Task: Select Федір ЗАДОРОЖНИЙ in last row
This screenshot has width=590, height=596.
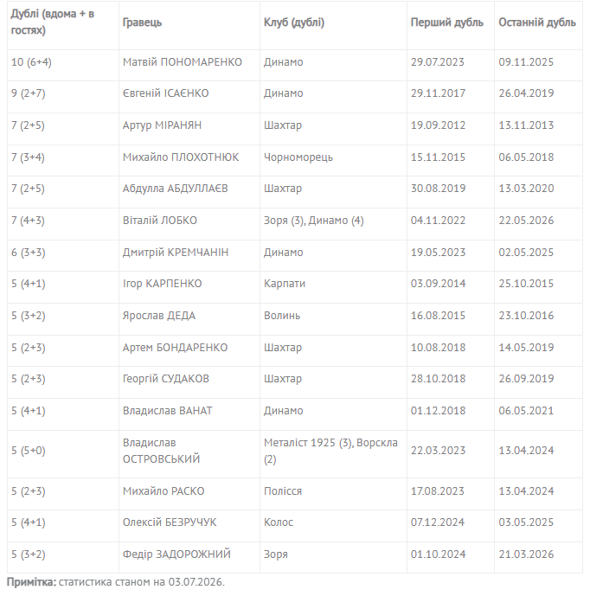Action: click(176, 554)
